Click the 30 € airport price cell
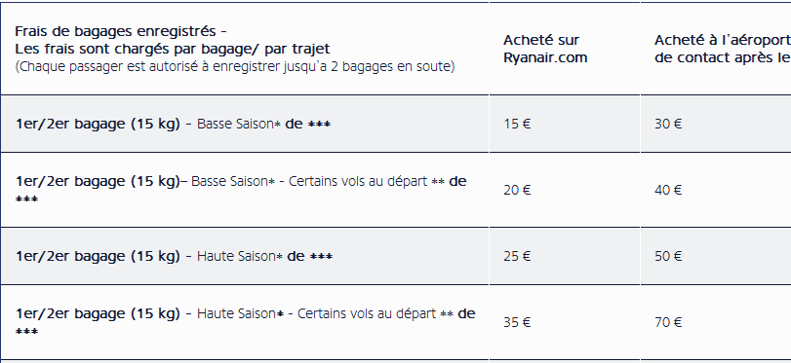Image resolution: width=791 pixels, height=363 pixels. click(668, 124)
